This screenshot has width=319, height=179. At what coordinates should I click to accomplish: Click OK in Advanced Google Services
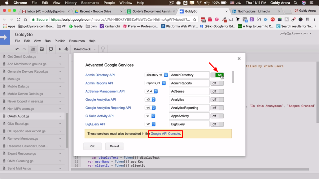click(x=92, y=146)
